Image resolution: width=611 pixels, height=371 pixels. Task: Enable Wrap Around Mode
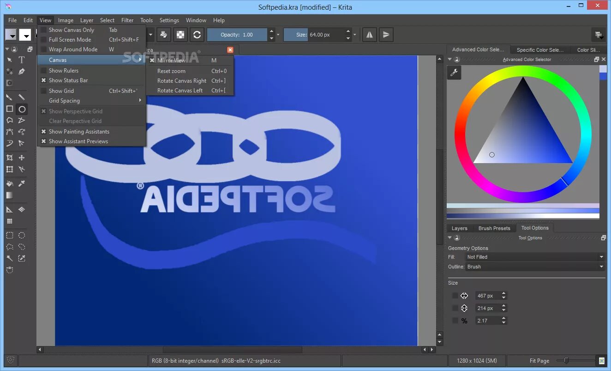click(x=91, y=49)
